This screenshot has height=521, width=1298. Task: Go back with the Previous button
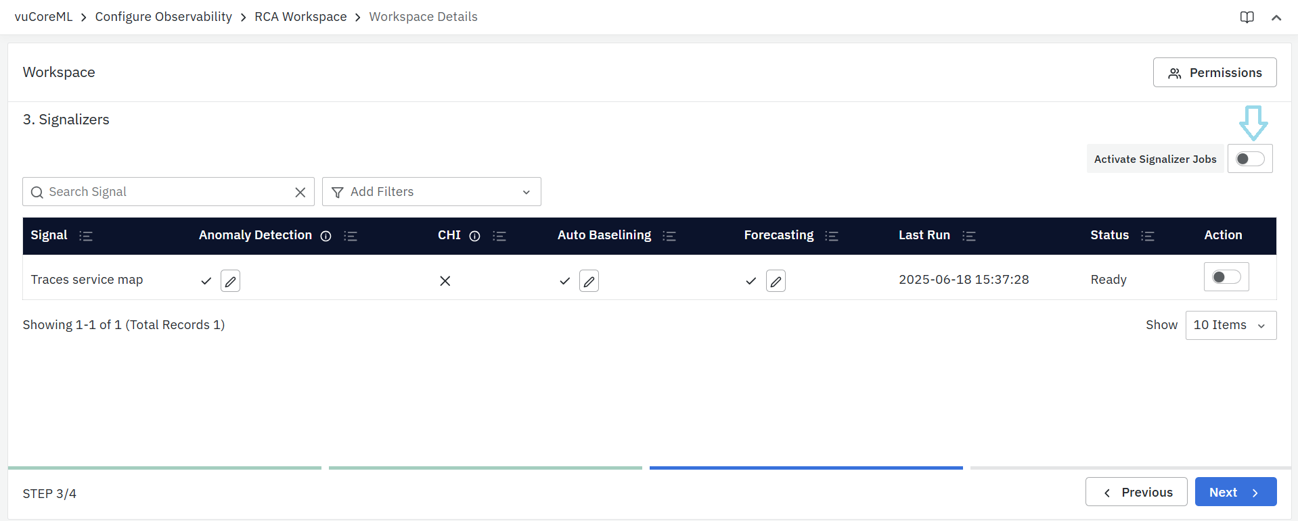coord(1136,492)
